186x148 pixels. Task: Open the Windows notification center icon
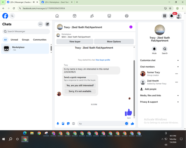(181, 139)
